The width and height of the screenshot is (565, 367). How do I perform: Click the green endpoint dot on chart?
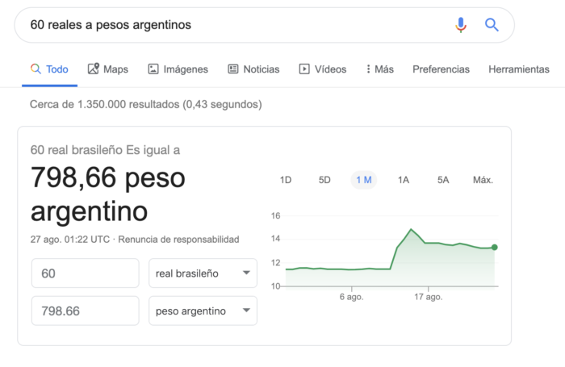click(x=494, y=248)
